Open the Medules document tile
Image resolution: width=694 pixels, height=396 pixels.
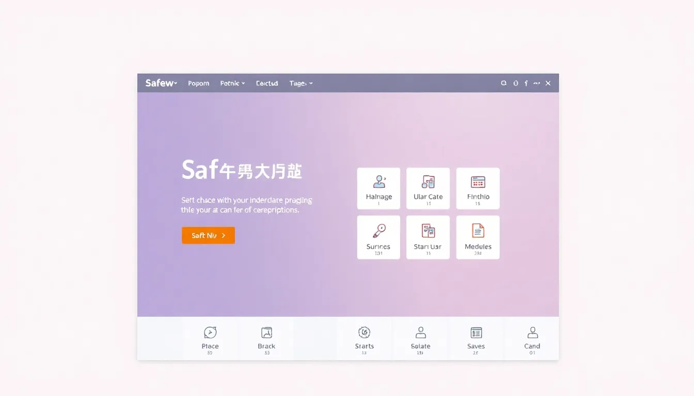[478, 231]
